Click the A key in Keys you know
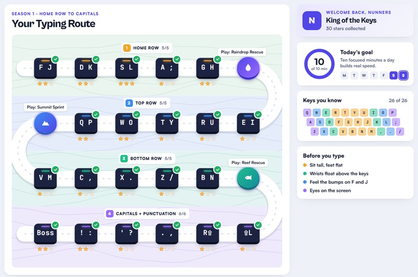The image size is (418, 277). tap(310, 122)
